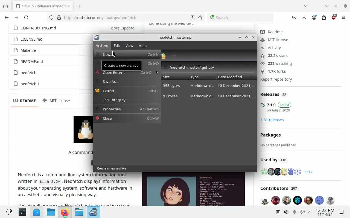Screen dimensions: 350x218
Task: Open the 'docs: update' commit message link
Action: tap(122, 28)
